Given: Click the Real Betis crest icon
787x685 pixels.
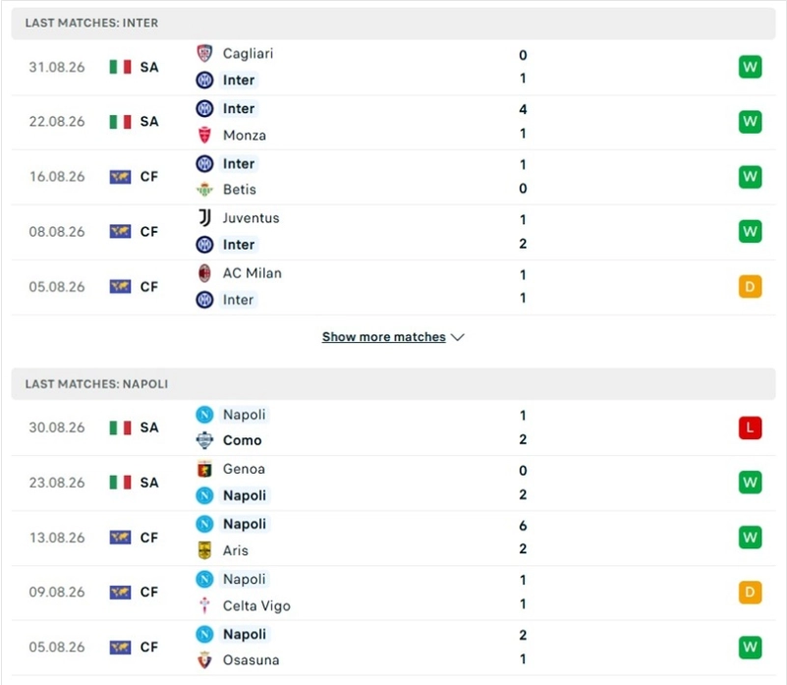Looking at the screenshot, I should pos(204,190).
